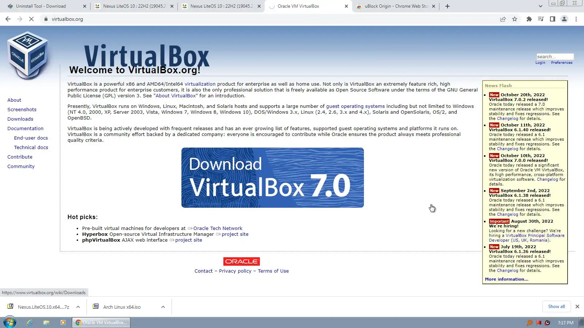
Task: Open the Extensions puzzle icon
Action: [x=529, y=19]
